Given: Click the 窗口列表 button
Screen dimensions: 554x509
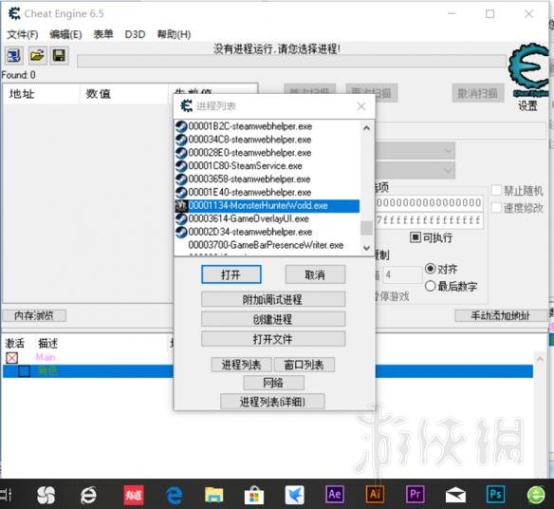Looking at the screenshot, I should (305, 365).
